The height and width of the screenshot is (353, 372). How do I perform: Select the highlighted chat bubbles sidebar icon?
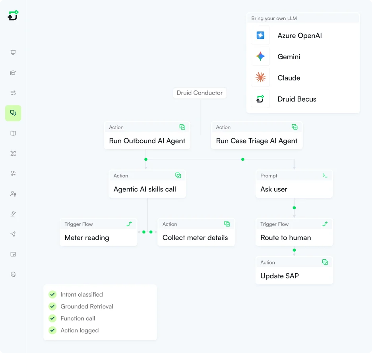(13, 113)
